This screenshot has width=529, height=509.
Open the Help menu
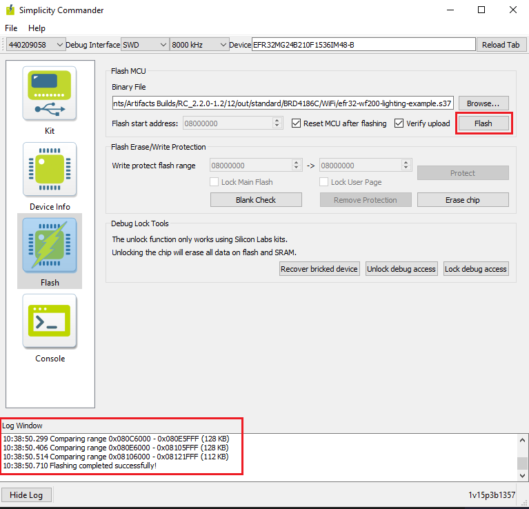(37, 28)
